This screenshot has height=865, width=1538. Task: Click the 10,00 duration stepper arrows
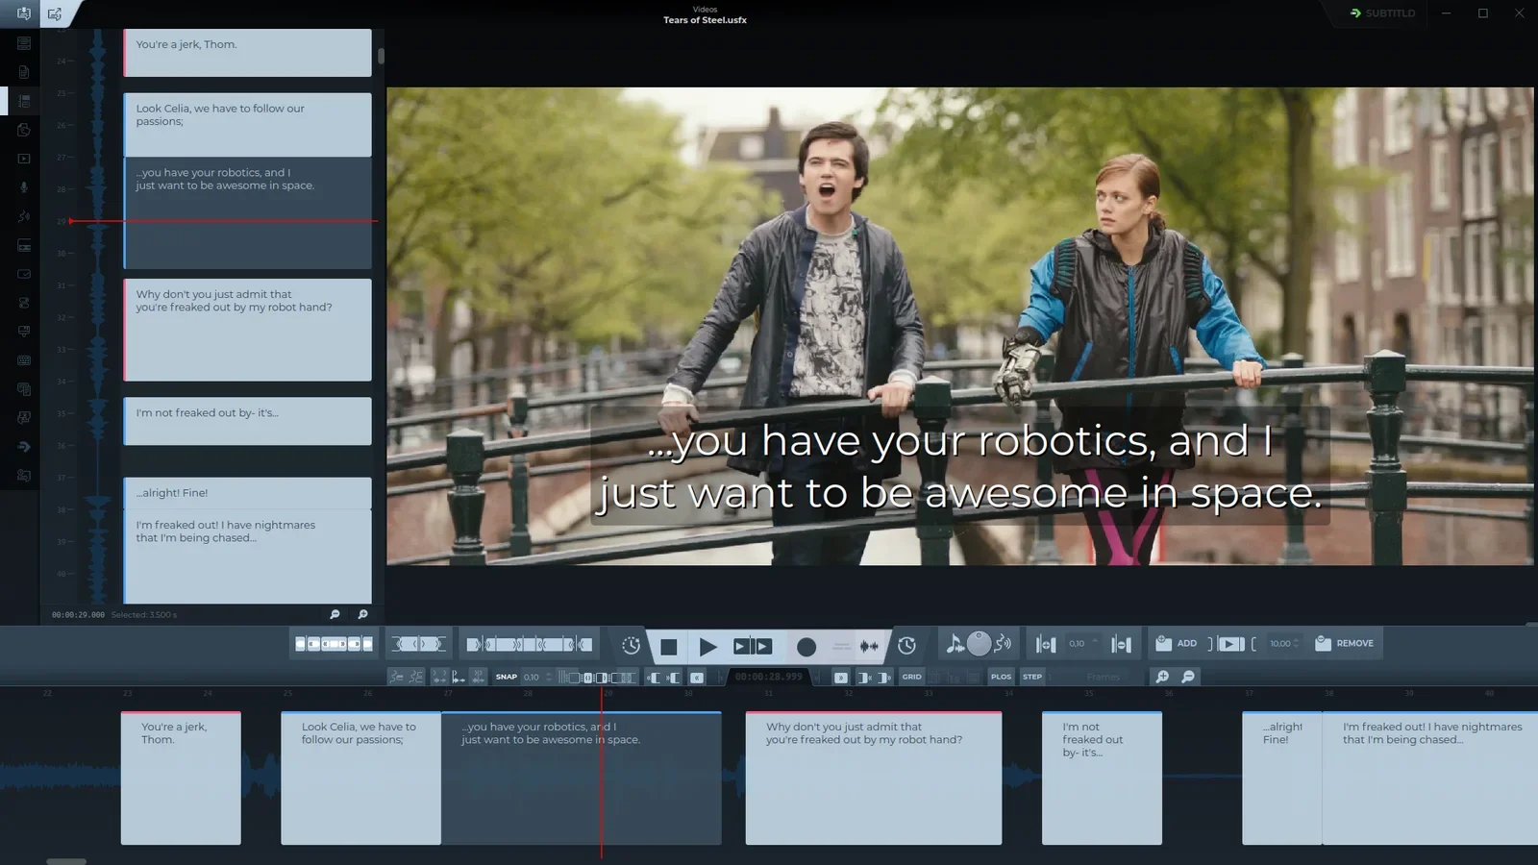click(1296, 643)
